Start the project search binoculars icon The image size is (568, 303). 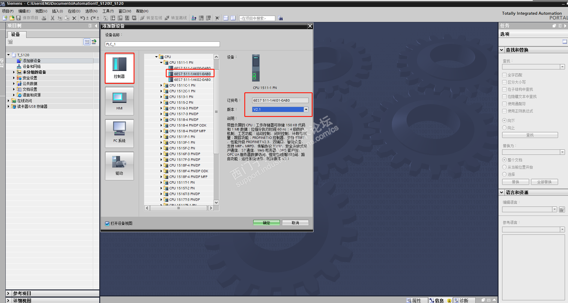(280, 18)
